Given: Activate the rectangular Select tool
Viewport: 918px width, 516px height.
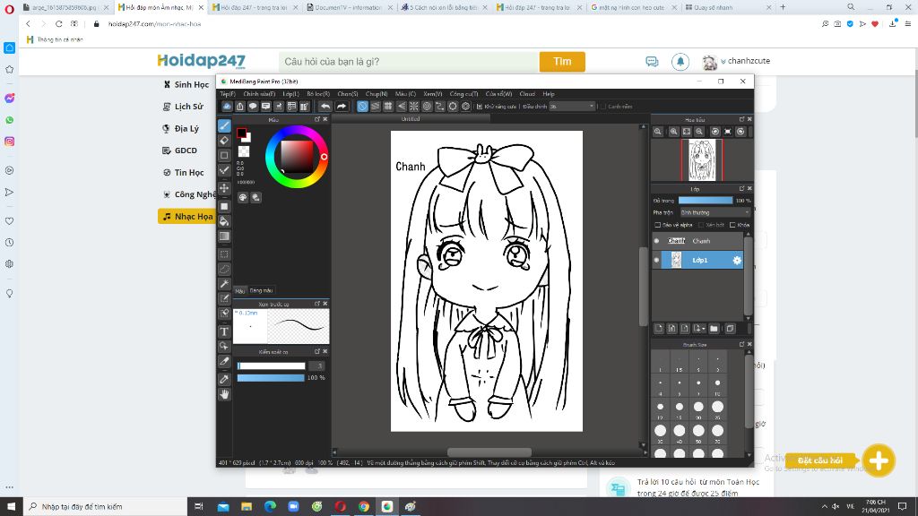Looking at the screenshot, I should click(x=224, y=254).
